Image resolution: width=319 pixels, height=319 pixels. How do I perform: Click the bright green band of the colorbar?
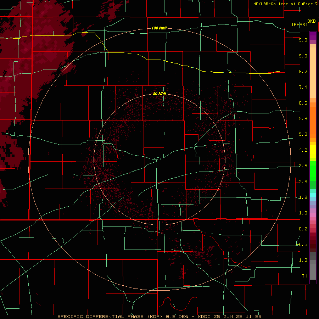[313, 171]
